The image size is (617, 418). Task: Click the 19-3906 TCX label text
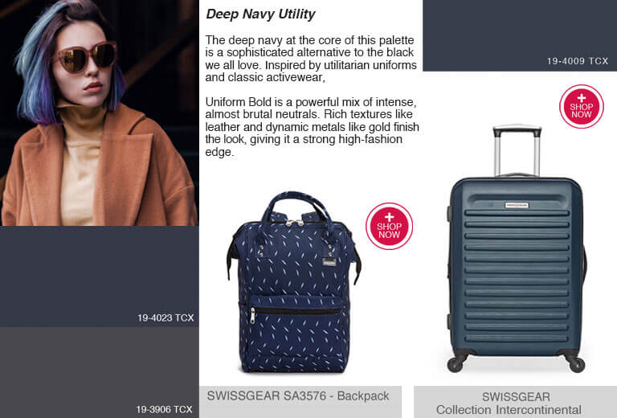coord(164,409)
